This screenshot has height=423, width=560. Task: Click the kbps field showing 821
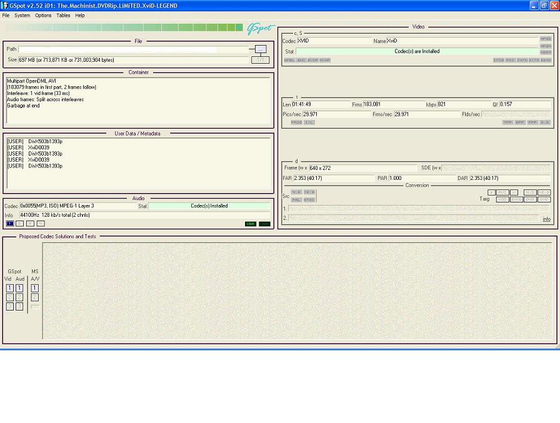(464, 104)
